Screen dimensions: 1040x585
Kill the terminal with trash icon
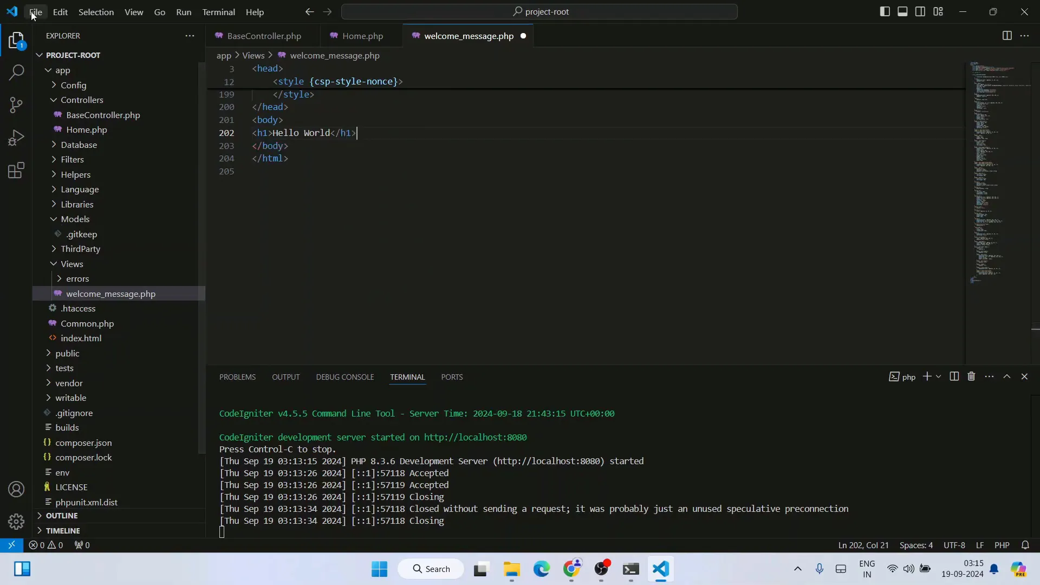[971, 376]
